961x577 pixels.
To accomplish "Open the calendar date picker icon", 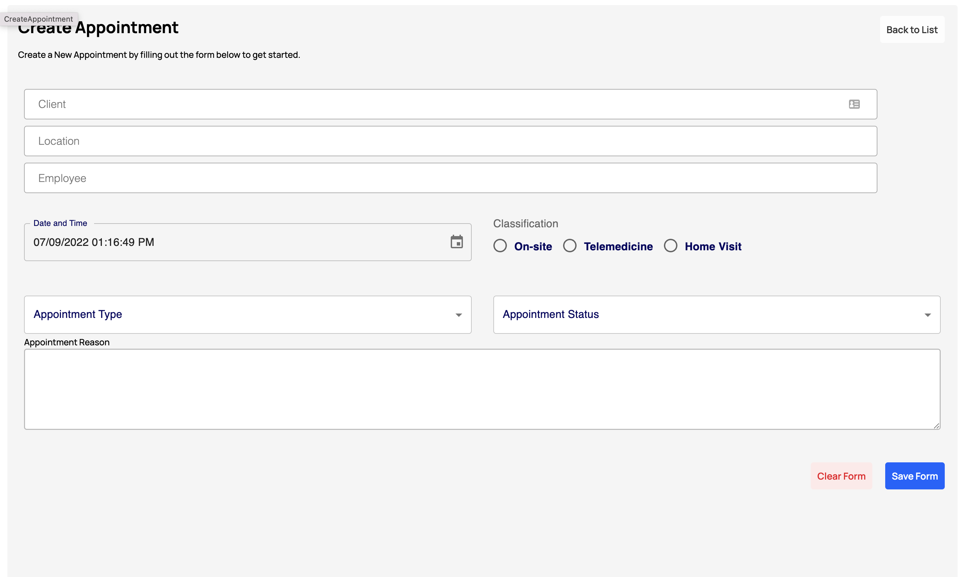I will pos(456,242).
